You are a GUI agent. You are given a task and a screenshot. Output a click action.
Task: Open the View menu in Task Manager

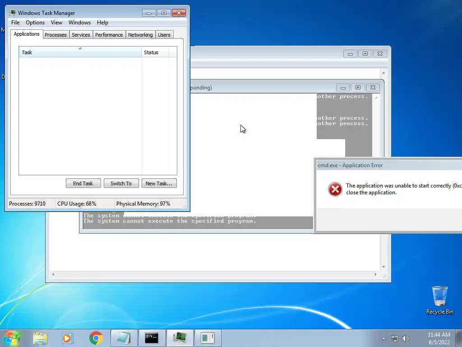tap(56, 23)
